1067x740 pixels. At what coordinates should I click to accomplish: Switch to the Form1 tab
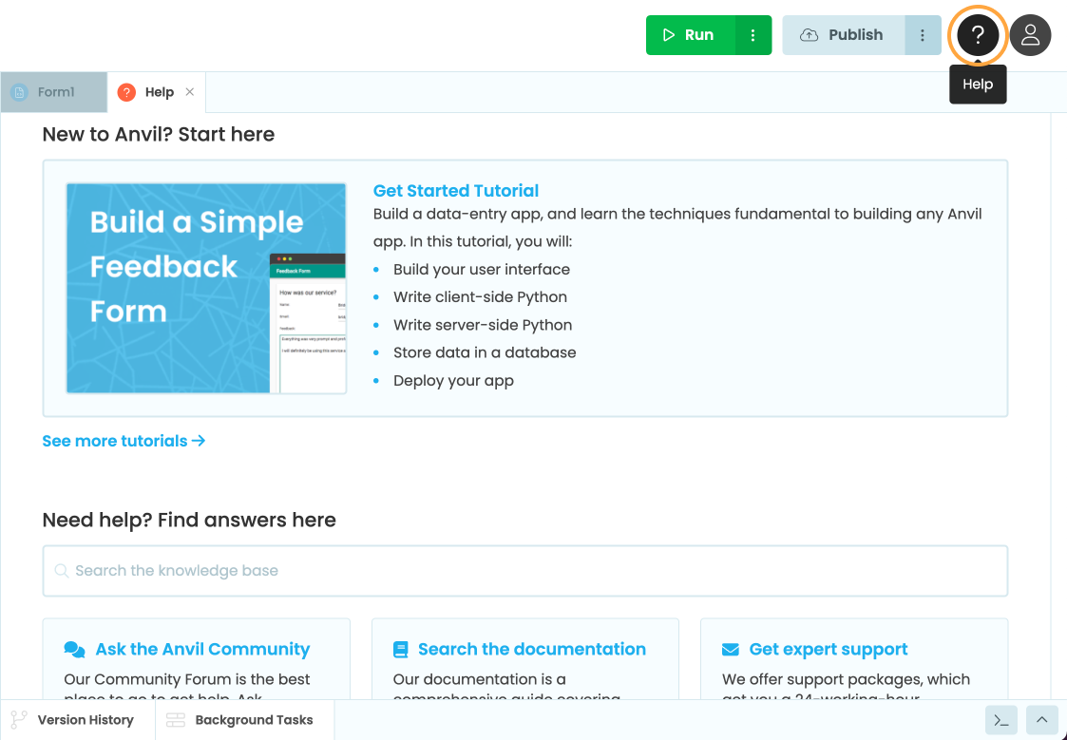click(x=54, y=92)
